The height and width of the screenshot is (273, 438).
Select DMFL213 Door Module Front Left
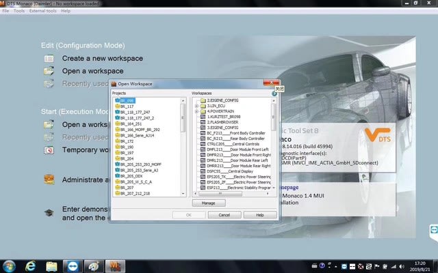pyautogui.click(x=234, y=149)
